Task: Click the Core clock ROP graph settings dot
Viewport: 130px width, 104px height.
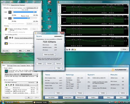Action: click(128, 5)
